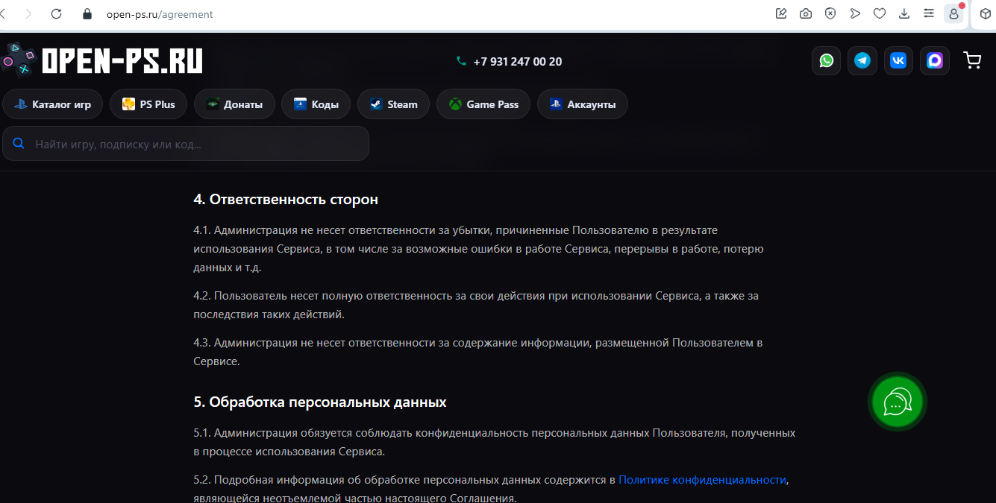Open the Аккаунты section

(x=582, y=104)
